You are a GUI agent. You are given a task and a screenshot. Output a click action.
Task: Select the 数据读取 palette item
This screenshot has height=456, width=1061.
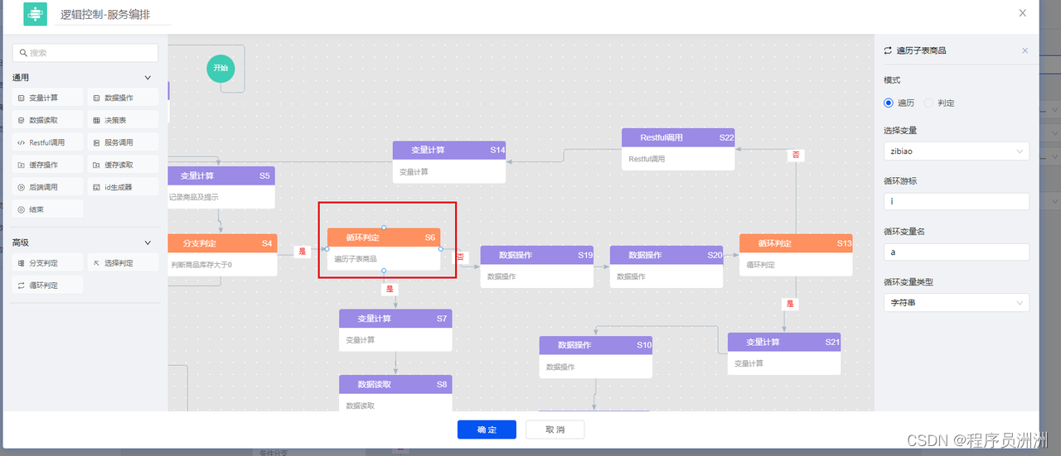click(47, 120)
